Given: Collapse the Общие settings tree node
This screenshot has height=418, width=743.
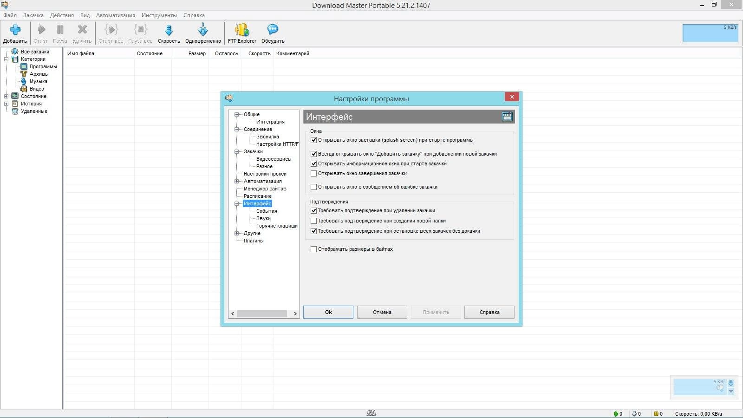Looking at the screenshot, I should click(x=236, y=114).
